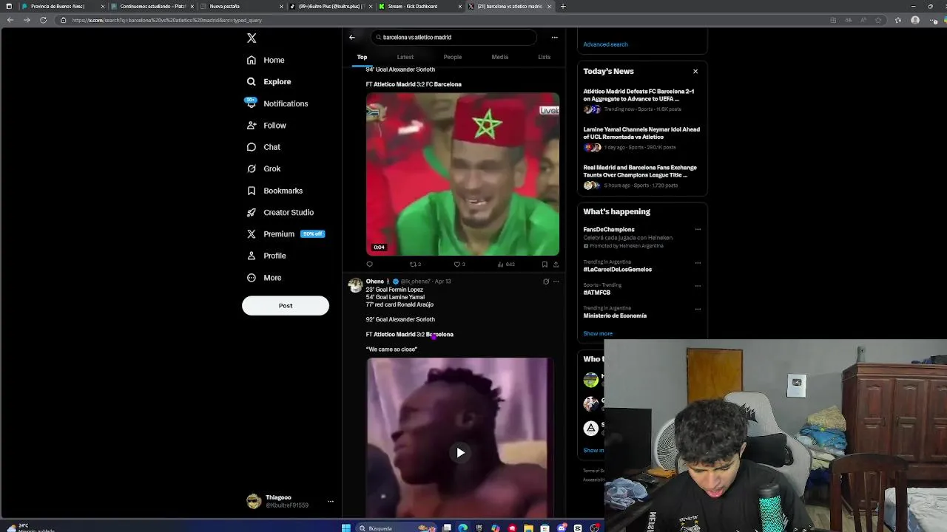
Task: Open Epic Games Launcher from the taskbar
Action: (479, 528)
